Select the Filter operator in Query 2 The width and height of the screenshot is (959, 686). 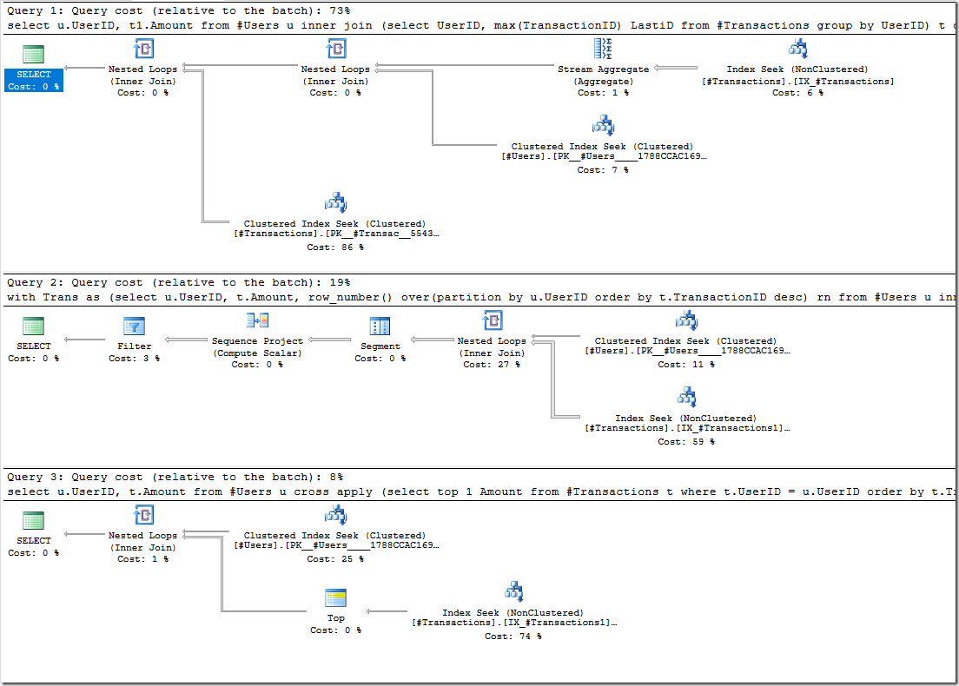pyautogui.click(x=134, y=327)
